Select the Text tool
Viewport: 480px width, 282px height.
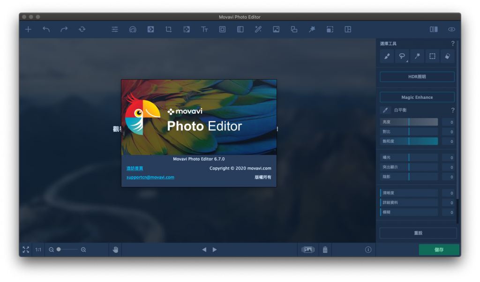pos(204,30)
